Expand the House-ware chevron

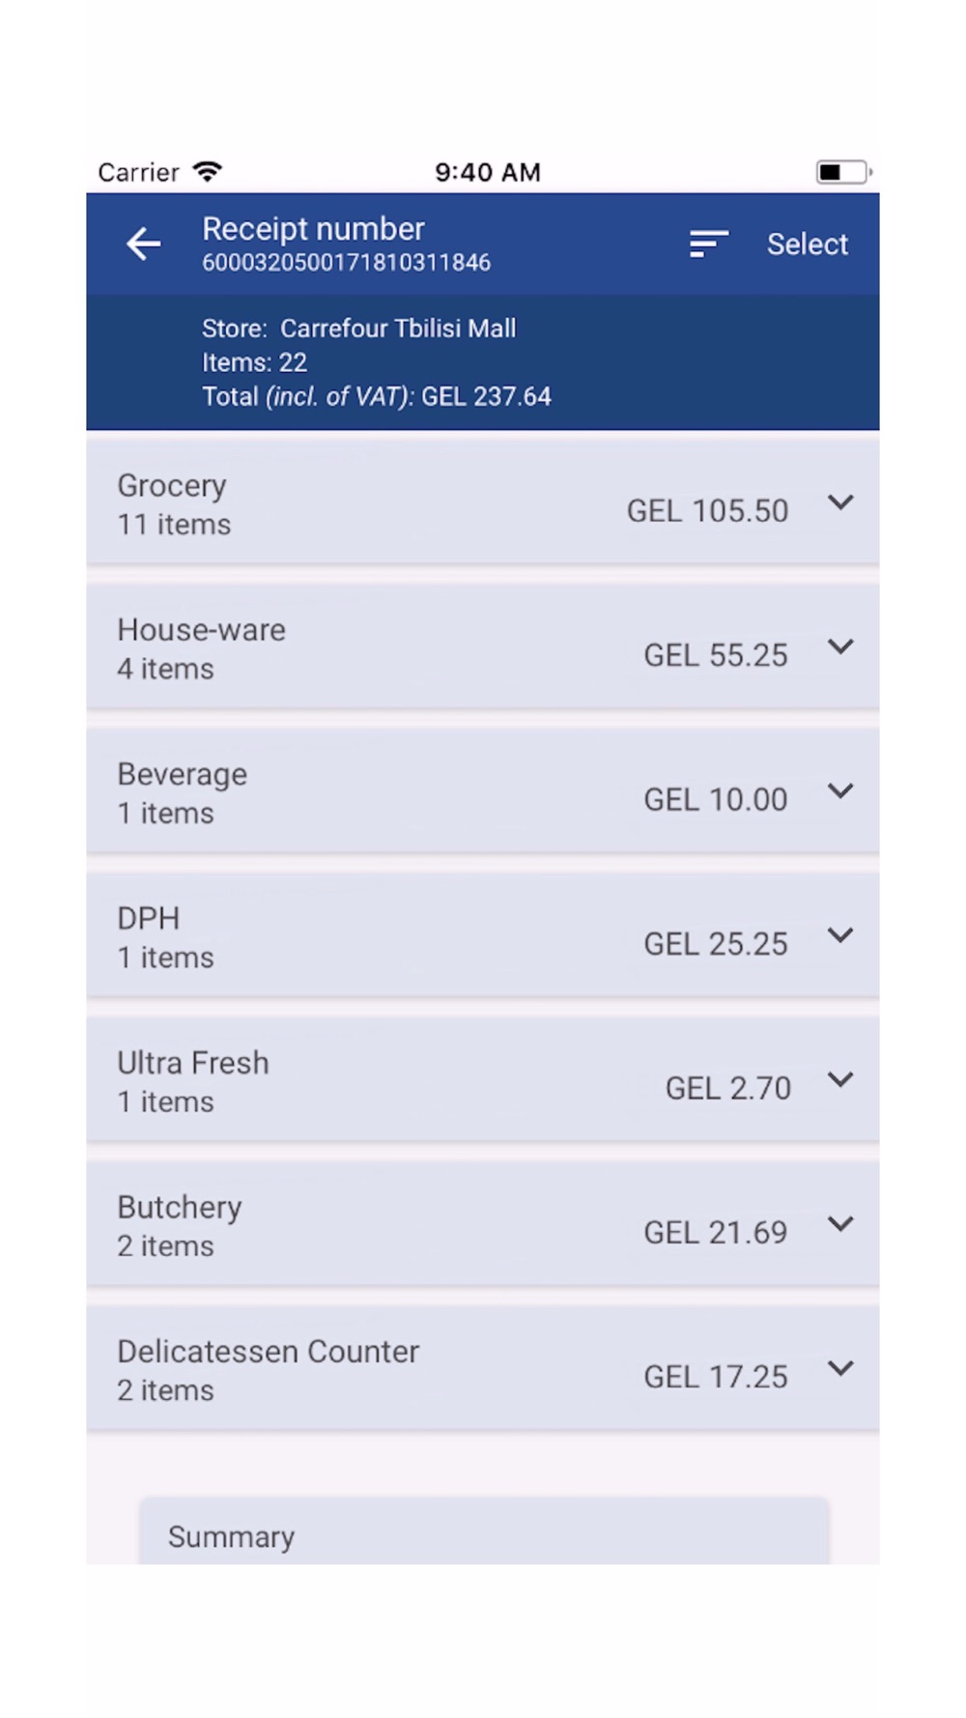pos(840,646)
